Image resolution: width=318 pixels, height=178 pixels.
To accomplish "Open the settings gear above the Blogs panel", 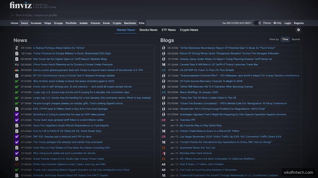I will pyautogui.click(x=298, y=30).
